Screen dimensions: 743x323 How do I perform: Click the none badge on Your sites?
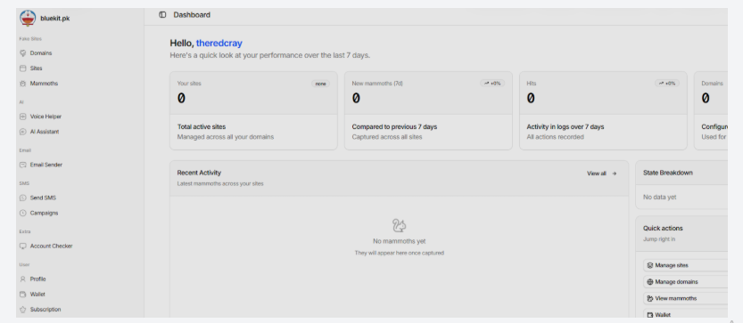[x=321, y=84]
